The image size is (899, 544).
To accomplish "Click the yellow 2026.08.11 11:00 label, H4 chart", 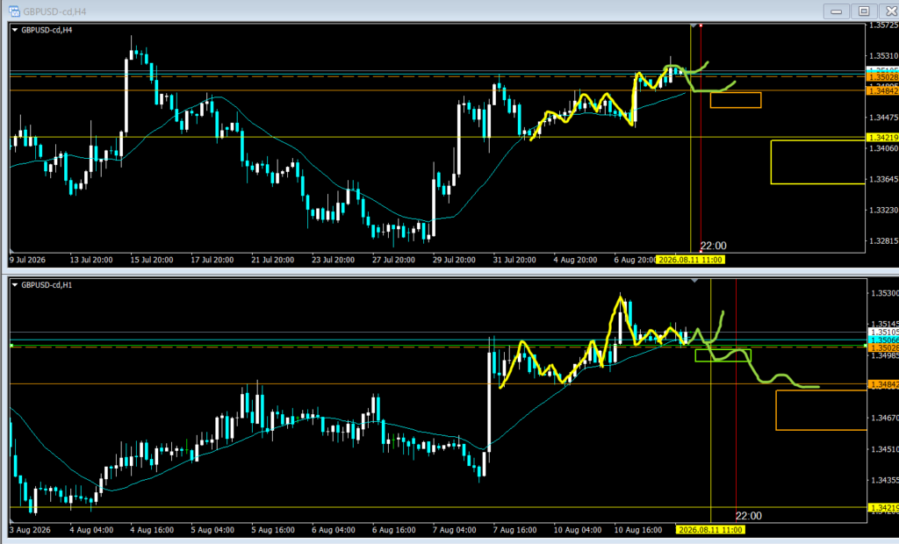I will coord(690,260).
